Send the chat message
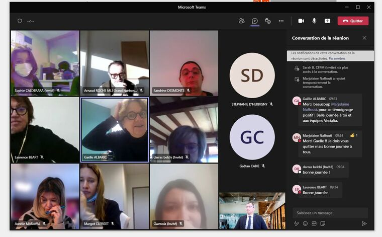This screenshot has width=382, height=237. [364, 223]
